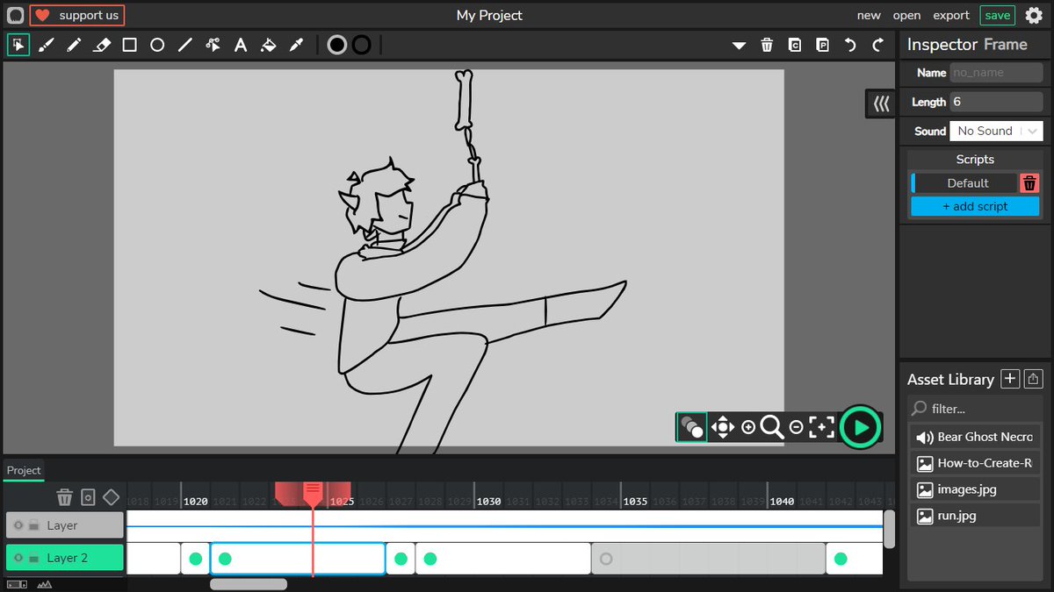Image resolution: width=1054 pixels, height=592 pixels.
Task: Click the timeline vertical scrollbar
Action: 889,529
